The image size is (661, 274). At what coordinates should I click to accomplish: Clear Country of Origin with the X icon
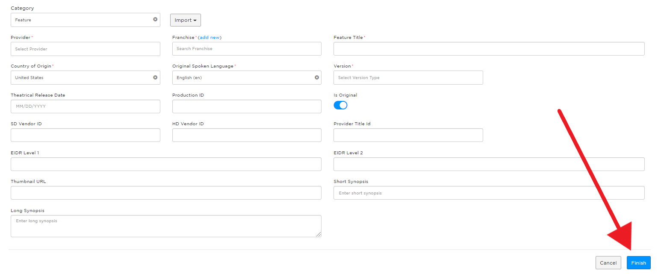pos(155,77)
